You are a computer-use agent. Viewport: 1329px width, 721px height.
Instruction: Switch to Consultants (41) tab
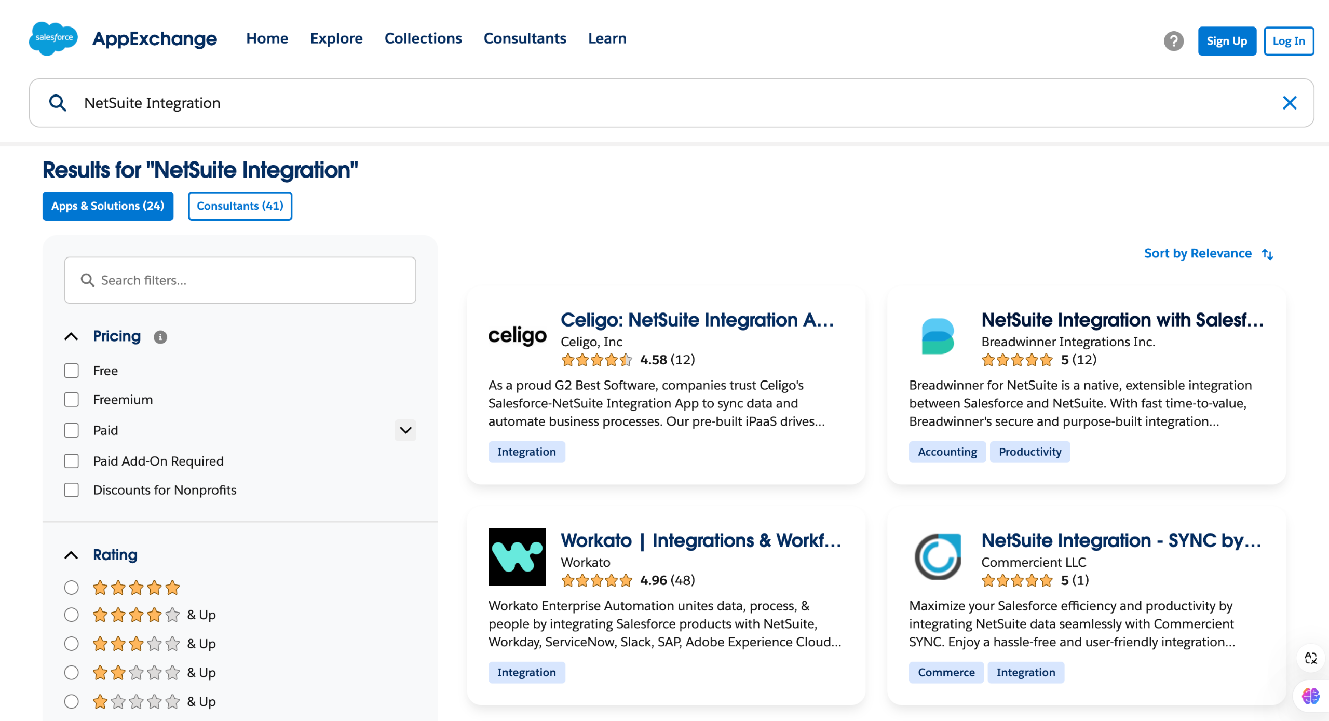click(240, 206)
